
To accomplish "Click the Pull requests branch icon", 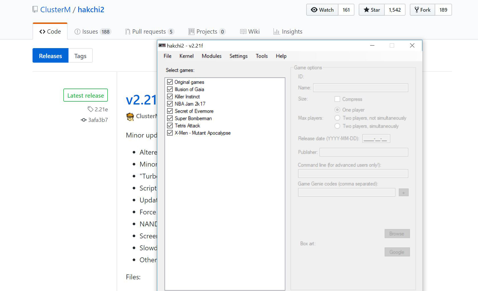I will [128, 32].
